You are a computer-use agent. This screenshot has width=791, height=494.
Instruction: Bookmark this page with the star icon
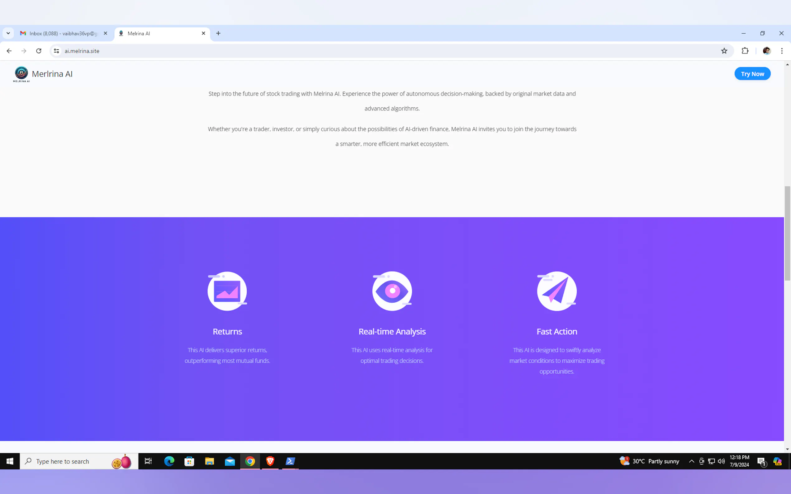pyautogui.click(x=724, y=51)
